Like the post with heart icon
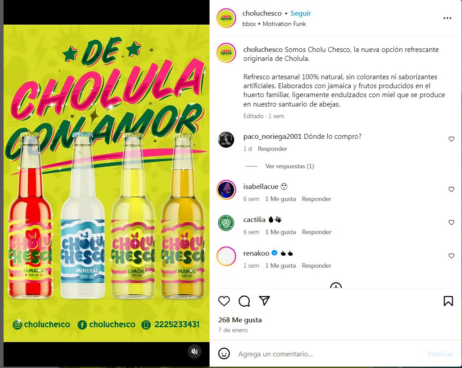Screen dimensions: 462x368 point(224,301)
